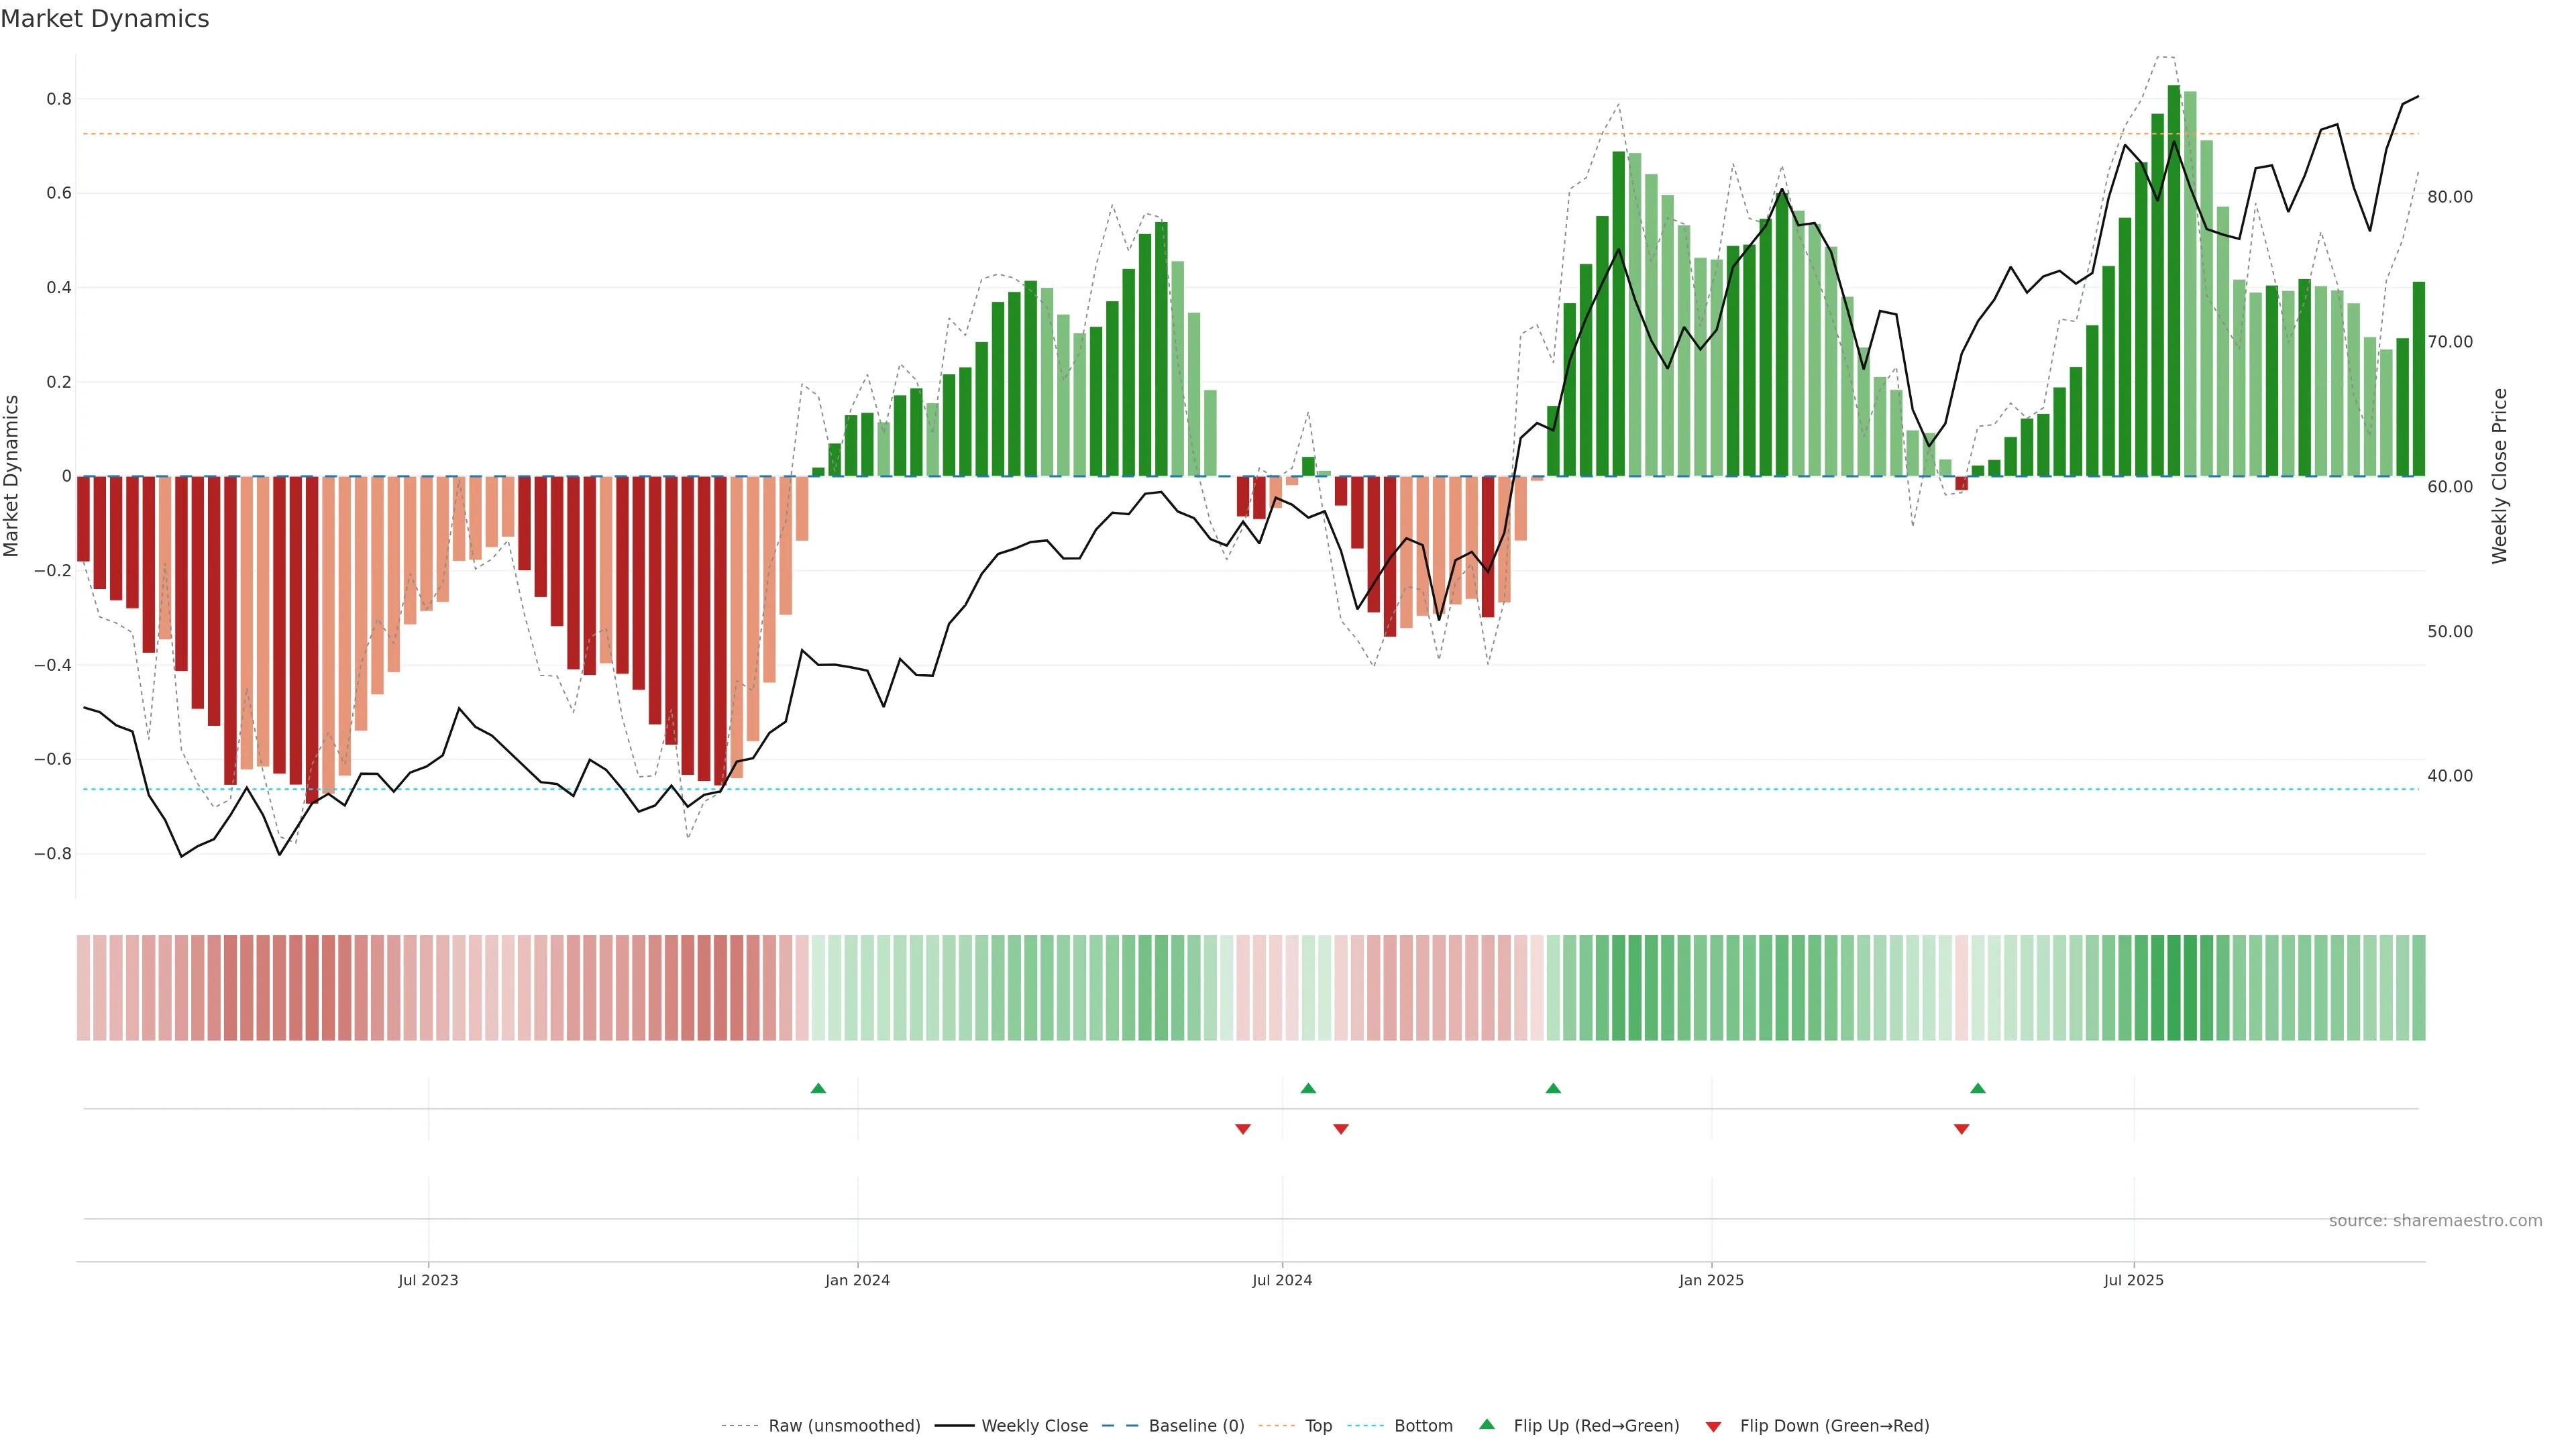
Task: Click the Market Dynamics chart title
Action: coord(105,19)
